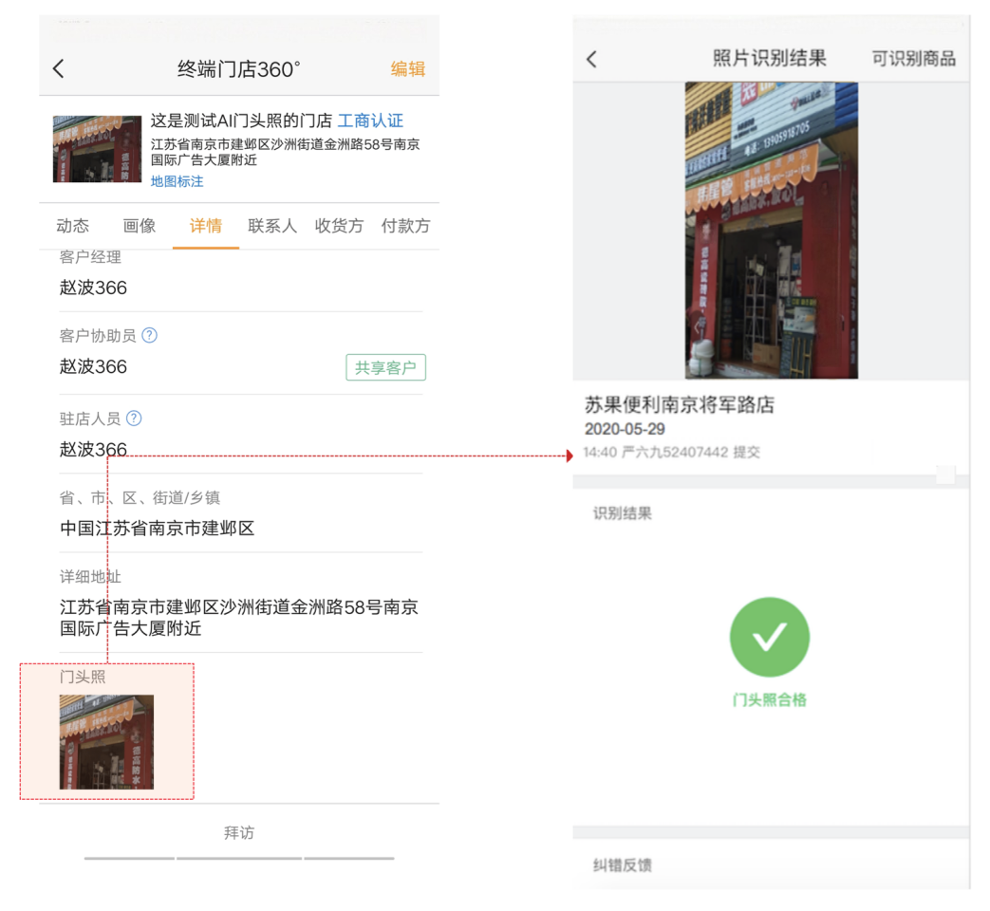The image size is (990, 911).
Task: Open 可识别商品 in the top bar
Action: [x=913, y=58]
